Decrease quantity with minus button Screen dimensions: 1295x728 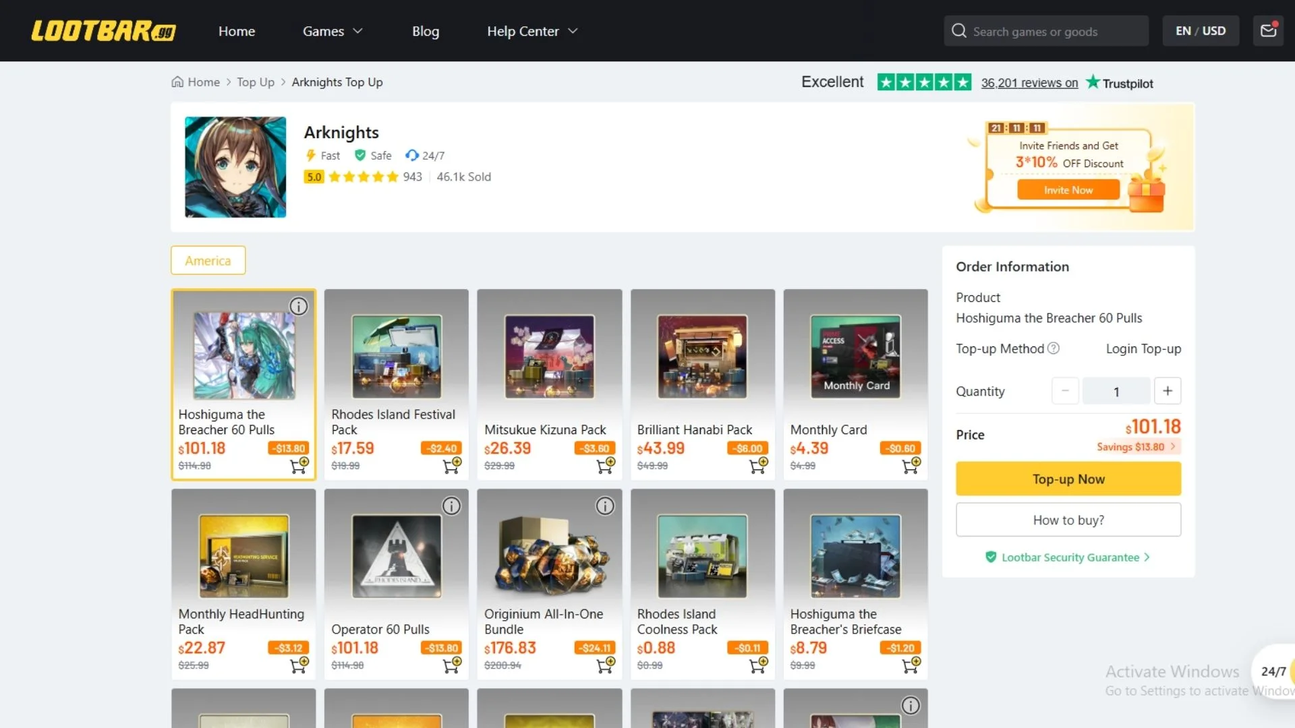pyautogui.click(x=1065, y=391)
